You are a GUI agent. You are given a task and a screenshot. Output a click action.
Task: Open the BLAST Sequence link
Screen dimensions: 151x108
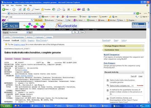click(112, 55)
